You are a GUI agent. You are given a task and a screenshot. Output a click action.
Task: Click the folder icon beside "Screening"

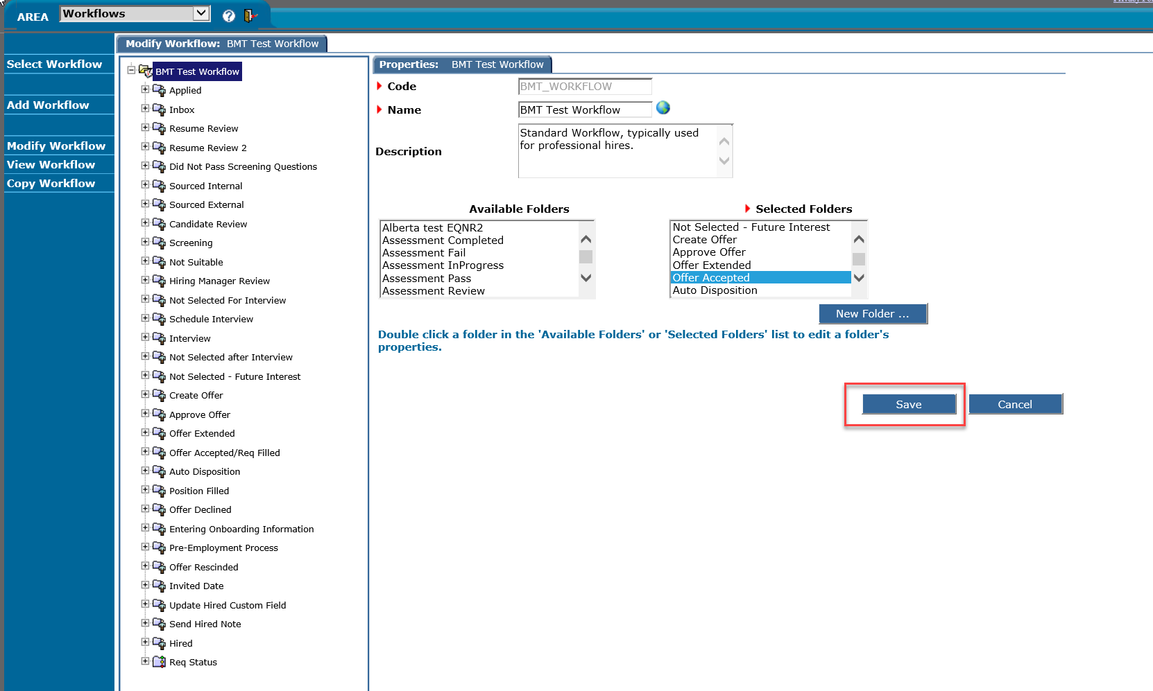(159, 243)
